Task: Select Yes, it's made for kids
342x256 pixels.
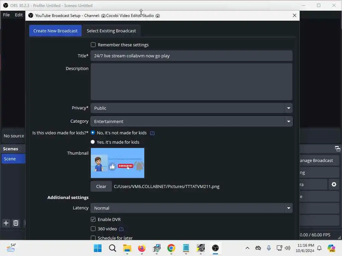Action: pyautogui.click(x=93, y=142)
